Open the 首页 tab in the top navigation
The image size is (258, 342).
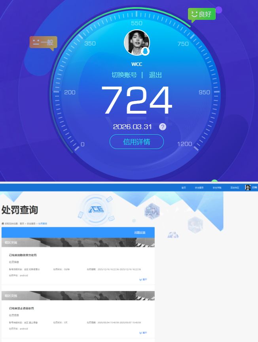click(184, 187)
